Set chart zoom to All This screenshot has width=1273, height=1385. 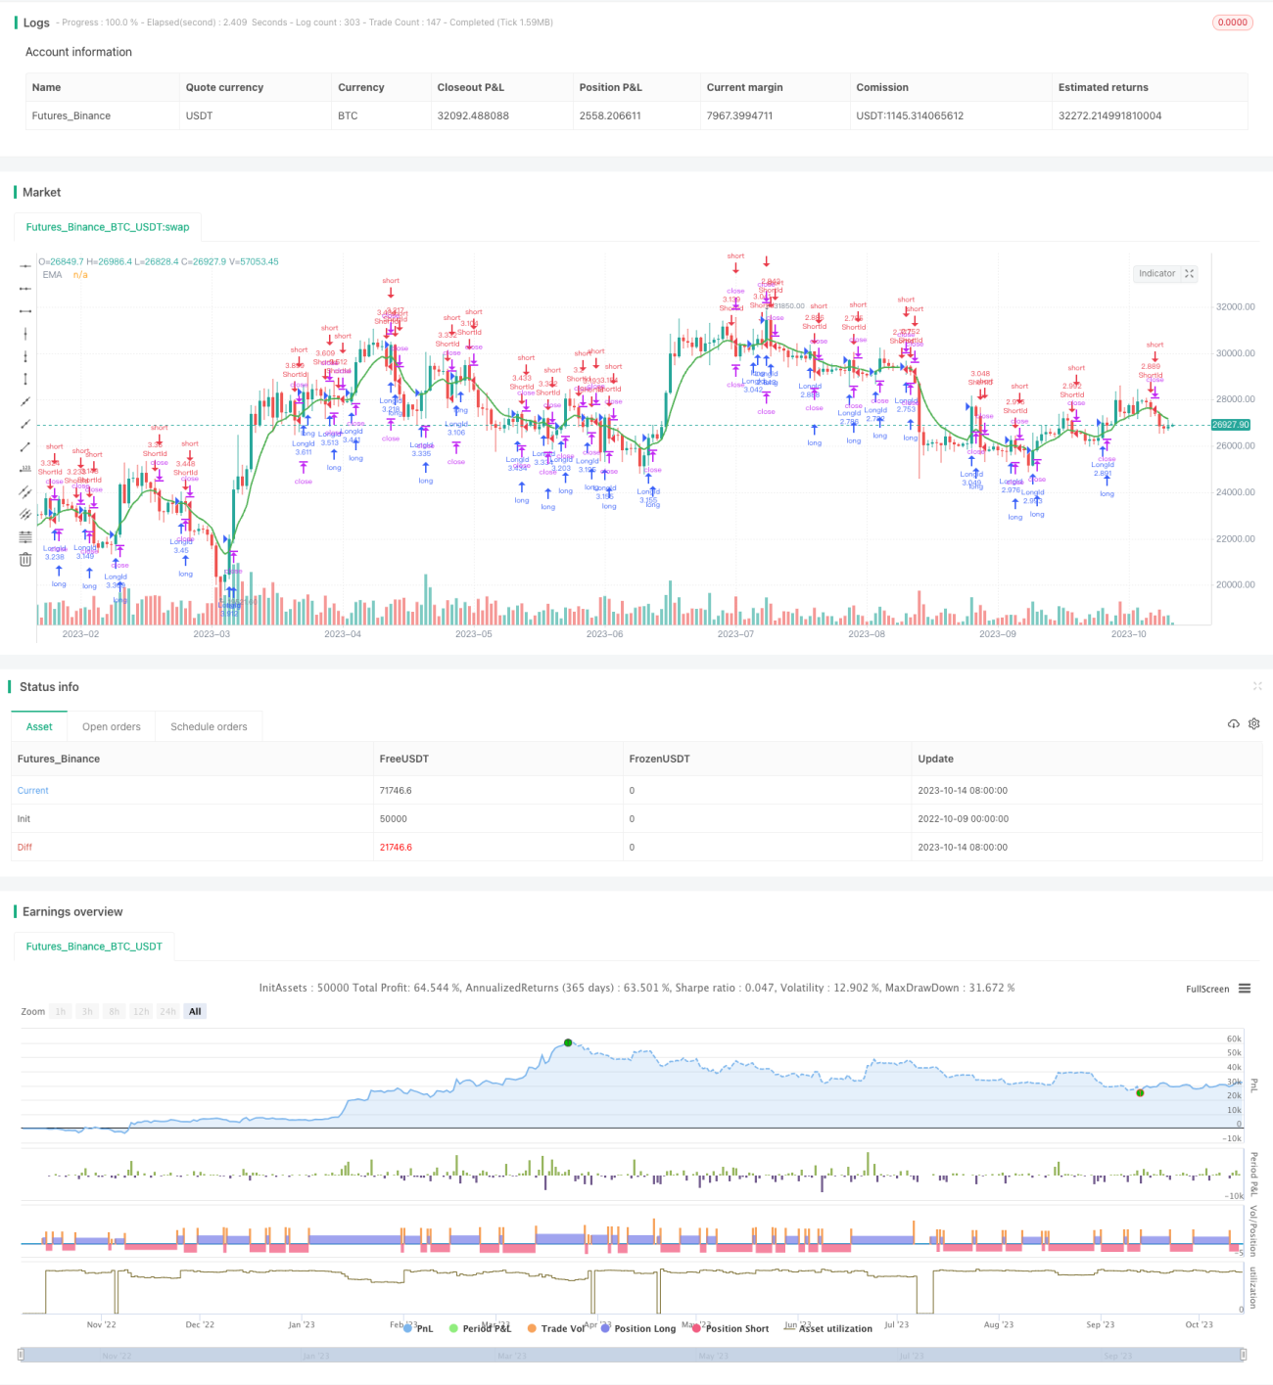[x=195, y=1011]
